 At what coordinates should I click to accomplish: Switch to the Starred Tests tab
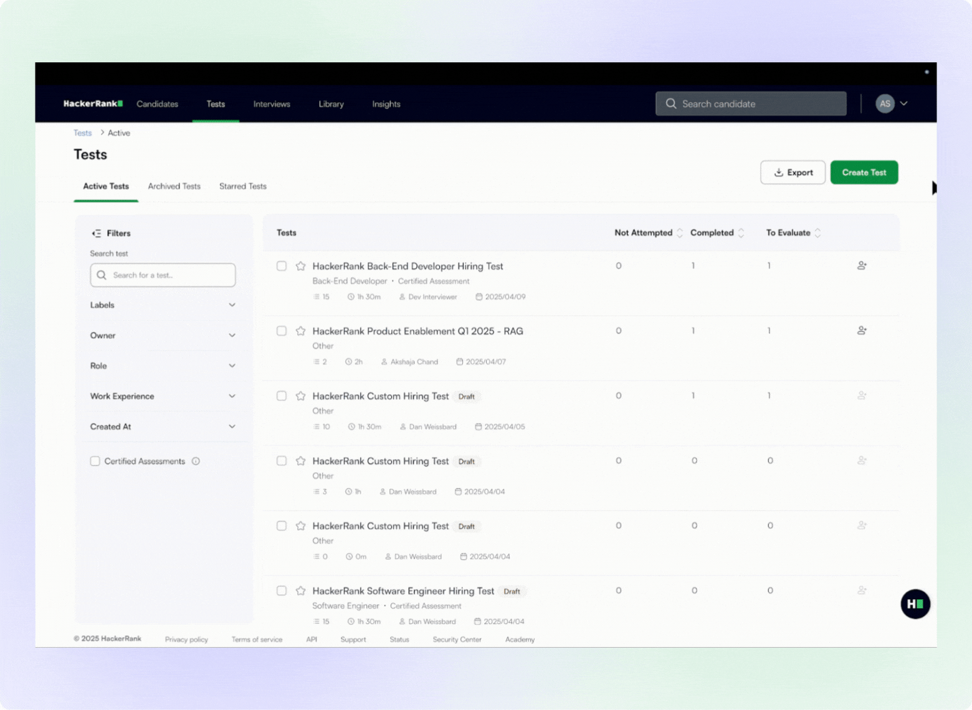[243, 186]
